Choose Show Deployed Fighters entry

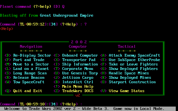click(129, 69)
